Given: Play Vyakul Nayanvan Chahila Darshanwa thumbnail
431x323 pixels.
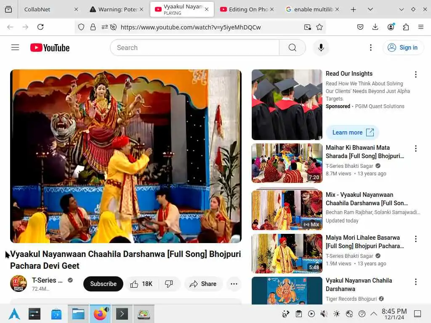Looking at the screenshot, I should (287, 291).
